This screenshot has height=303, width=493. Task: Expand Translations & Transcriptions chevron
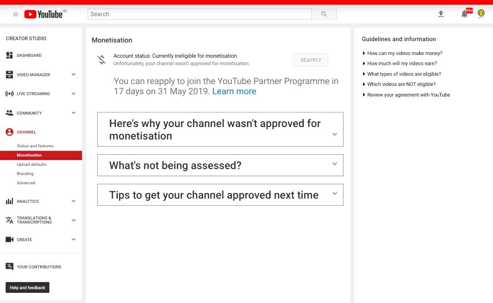pos(73,220)
